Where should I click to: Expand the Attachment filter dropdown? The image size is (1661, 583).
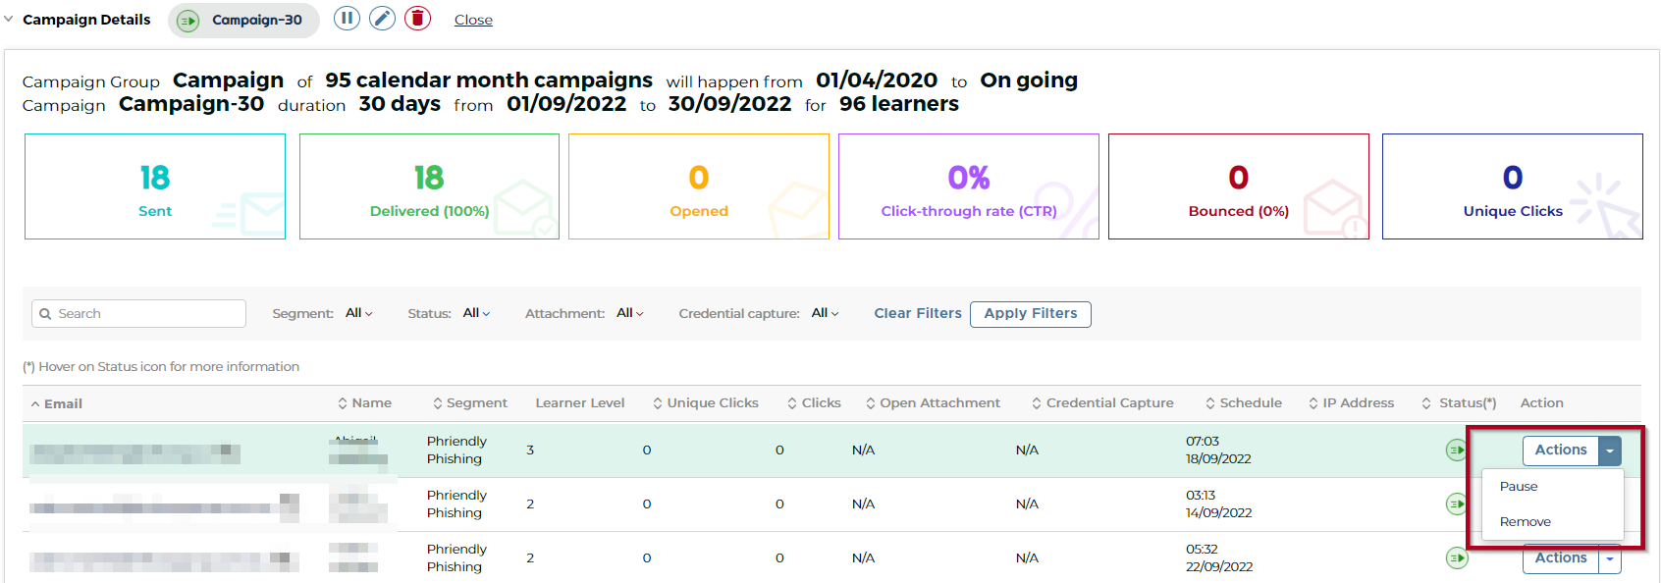point(629,313)
